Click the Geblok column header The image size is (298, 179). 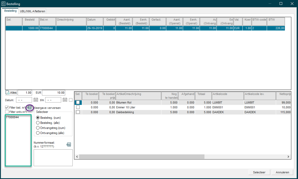point(110,21)
